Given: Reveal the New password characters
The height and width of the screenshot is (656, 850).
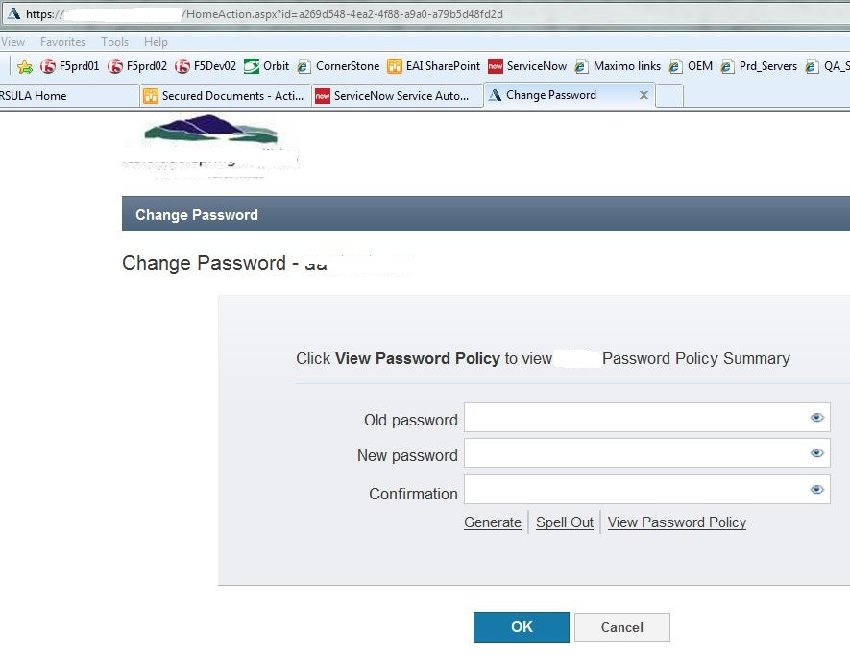Looking at the screenshot, I should 817,453.
